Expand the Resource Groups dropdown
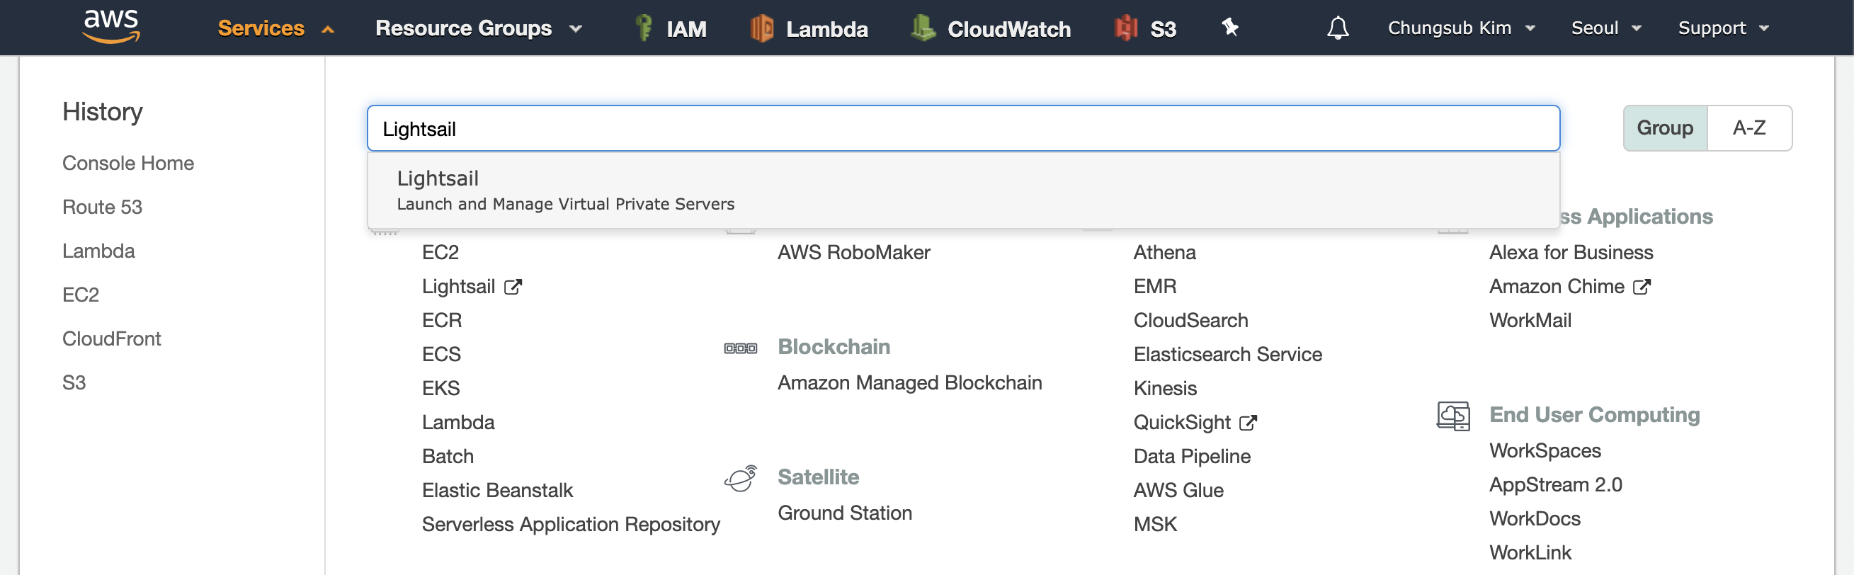This screenshot has width=1854, height=575. tap(478, 28)
